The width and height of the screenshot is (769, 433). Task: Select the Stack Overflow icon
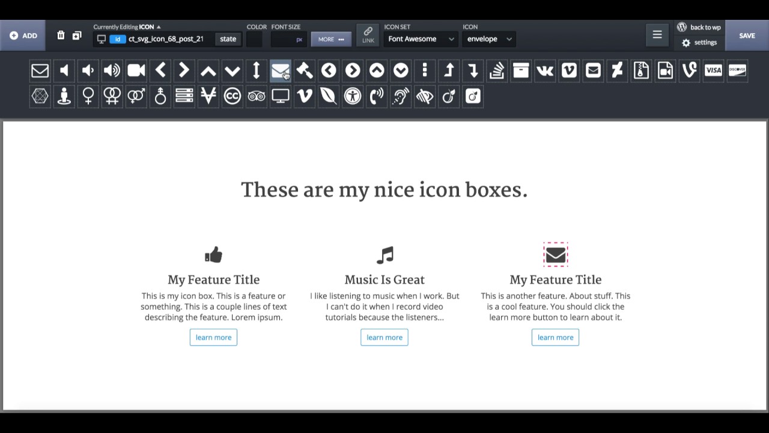pyautogui.click(x=496, y=71)
